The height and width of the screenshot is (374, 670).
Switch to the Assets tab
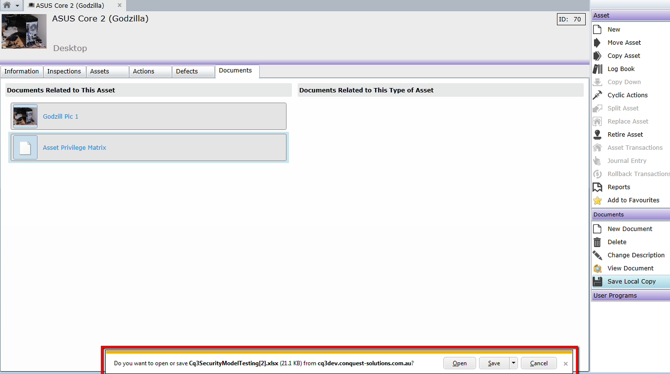(108, 71)
